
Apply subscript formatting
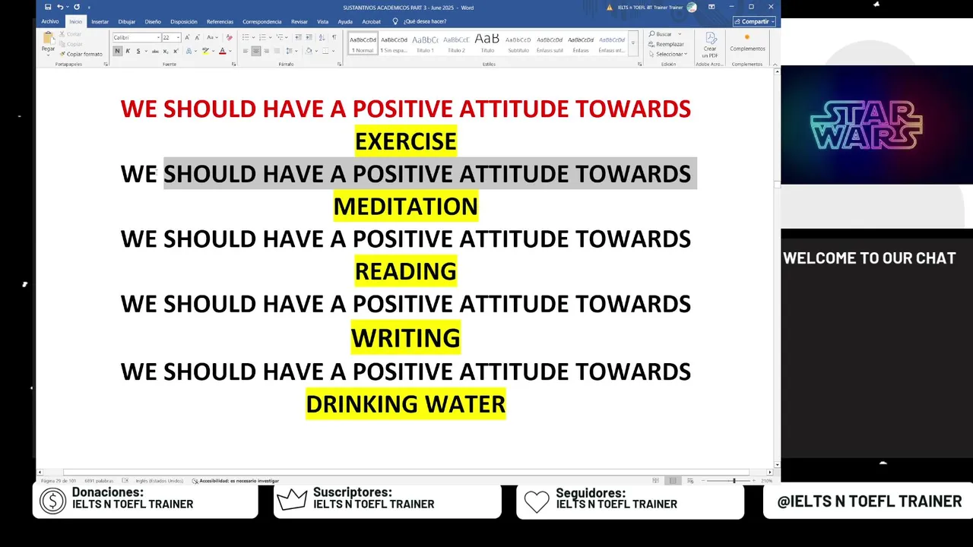(x=166, y=51)
